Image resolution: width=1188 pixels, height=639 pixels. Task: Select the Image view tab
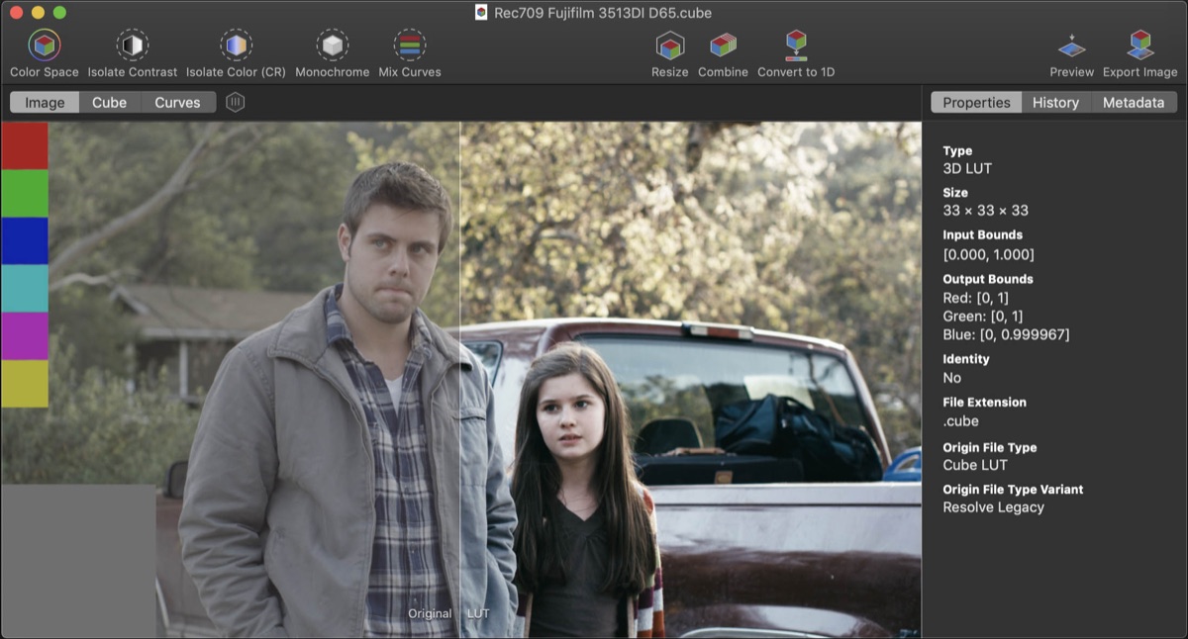tap(45, 102)
